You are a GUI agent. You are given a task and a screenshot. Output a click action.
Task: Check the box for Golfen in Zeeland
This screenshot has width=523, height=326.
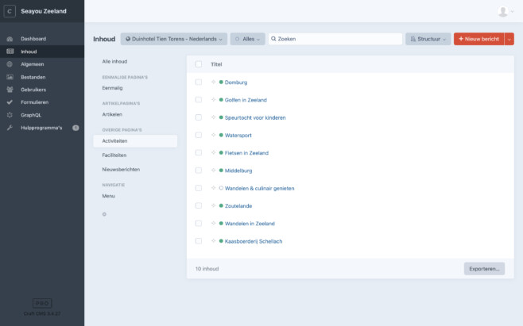[199, 100]
